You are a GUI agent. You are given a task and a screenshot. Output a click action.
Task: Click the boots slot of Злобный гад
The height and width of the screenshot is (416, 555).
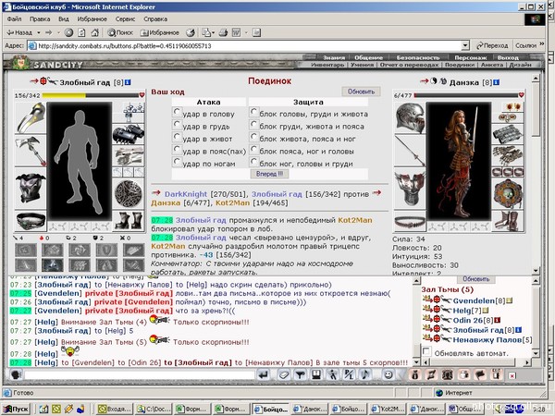129,220
